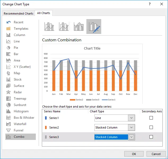
Task: Choose the Radar chart icon
Action: coord(8,92)
